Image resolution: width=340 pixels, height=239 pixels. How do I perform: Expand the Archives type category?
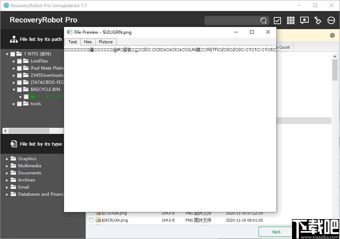[7, 180]
